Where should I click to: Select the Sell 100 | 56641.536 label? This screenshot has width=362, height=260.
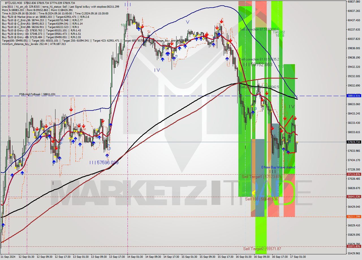coord(261,199)
